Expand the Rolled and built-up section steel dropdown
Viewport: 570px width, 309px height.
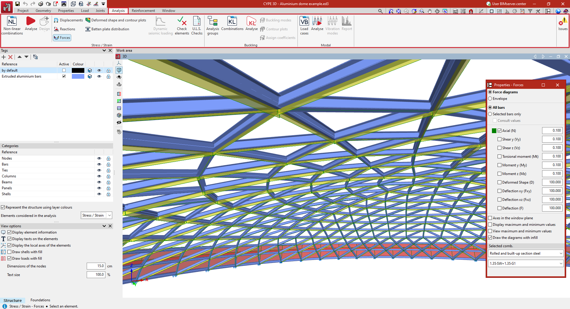coord(525,253)
